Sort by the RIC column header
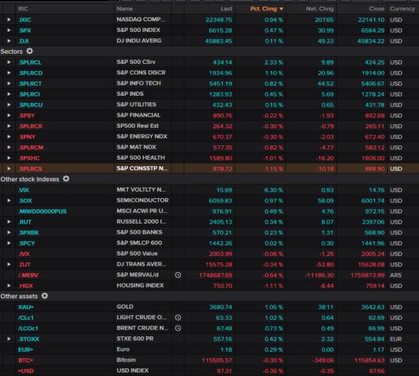Screen dimensions: 419x376 pyautogui.click(x=23, y=9)
